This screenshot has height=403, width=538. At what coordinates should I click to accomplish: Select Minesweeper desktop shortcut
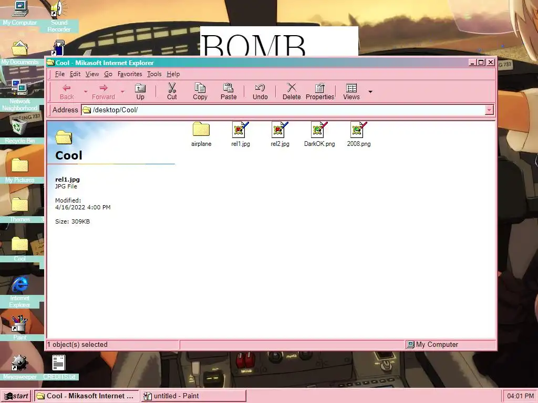(20, 367)
